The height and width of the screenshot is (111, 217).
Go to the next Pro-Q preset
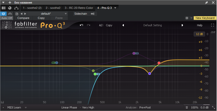(182, 25)
